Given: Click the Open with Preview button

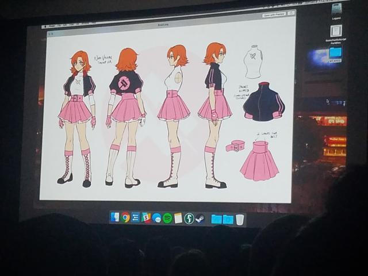Looking at the screenshot, I should (x=275, y=15).
